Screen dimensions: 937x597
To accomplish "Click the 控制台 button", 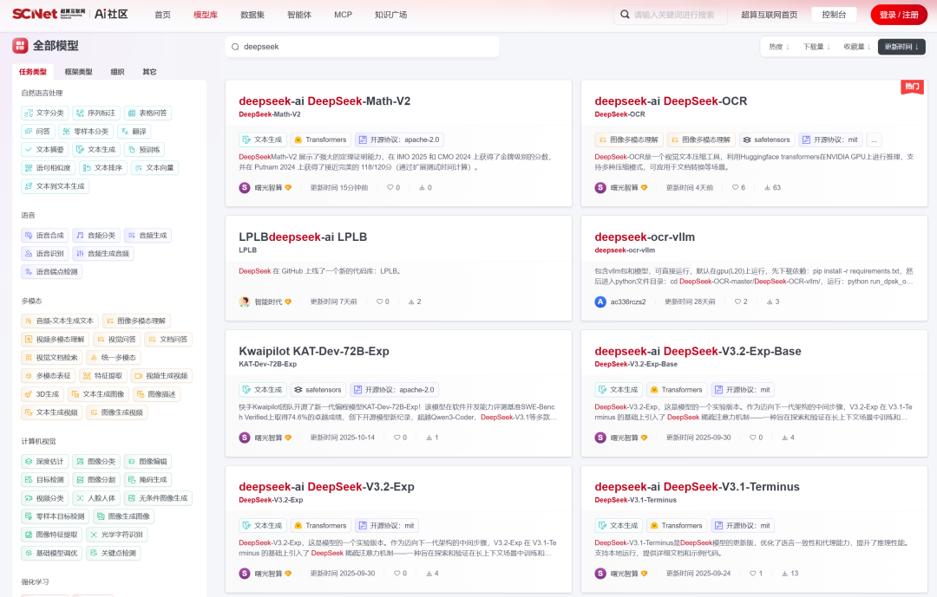I will [x=834, y=15].
